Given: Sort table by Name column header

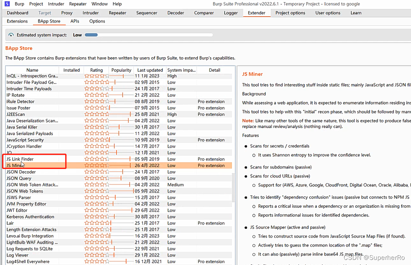Looking at the screenshot, I should (32, 70).
